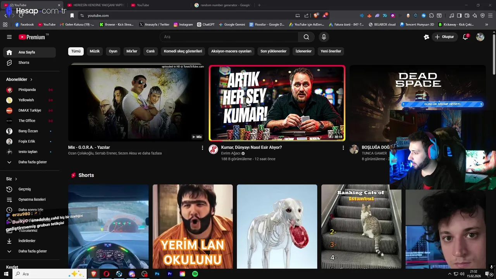Open Oynatma listeleri in sidebar

(29, 200)
